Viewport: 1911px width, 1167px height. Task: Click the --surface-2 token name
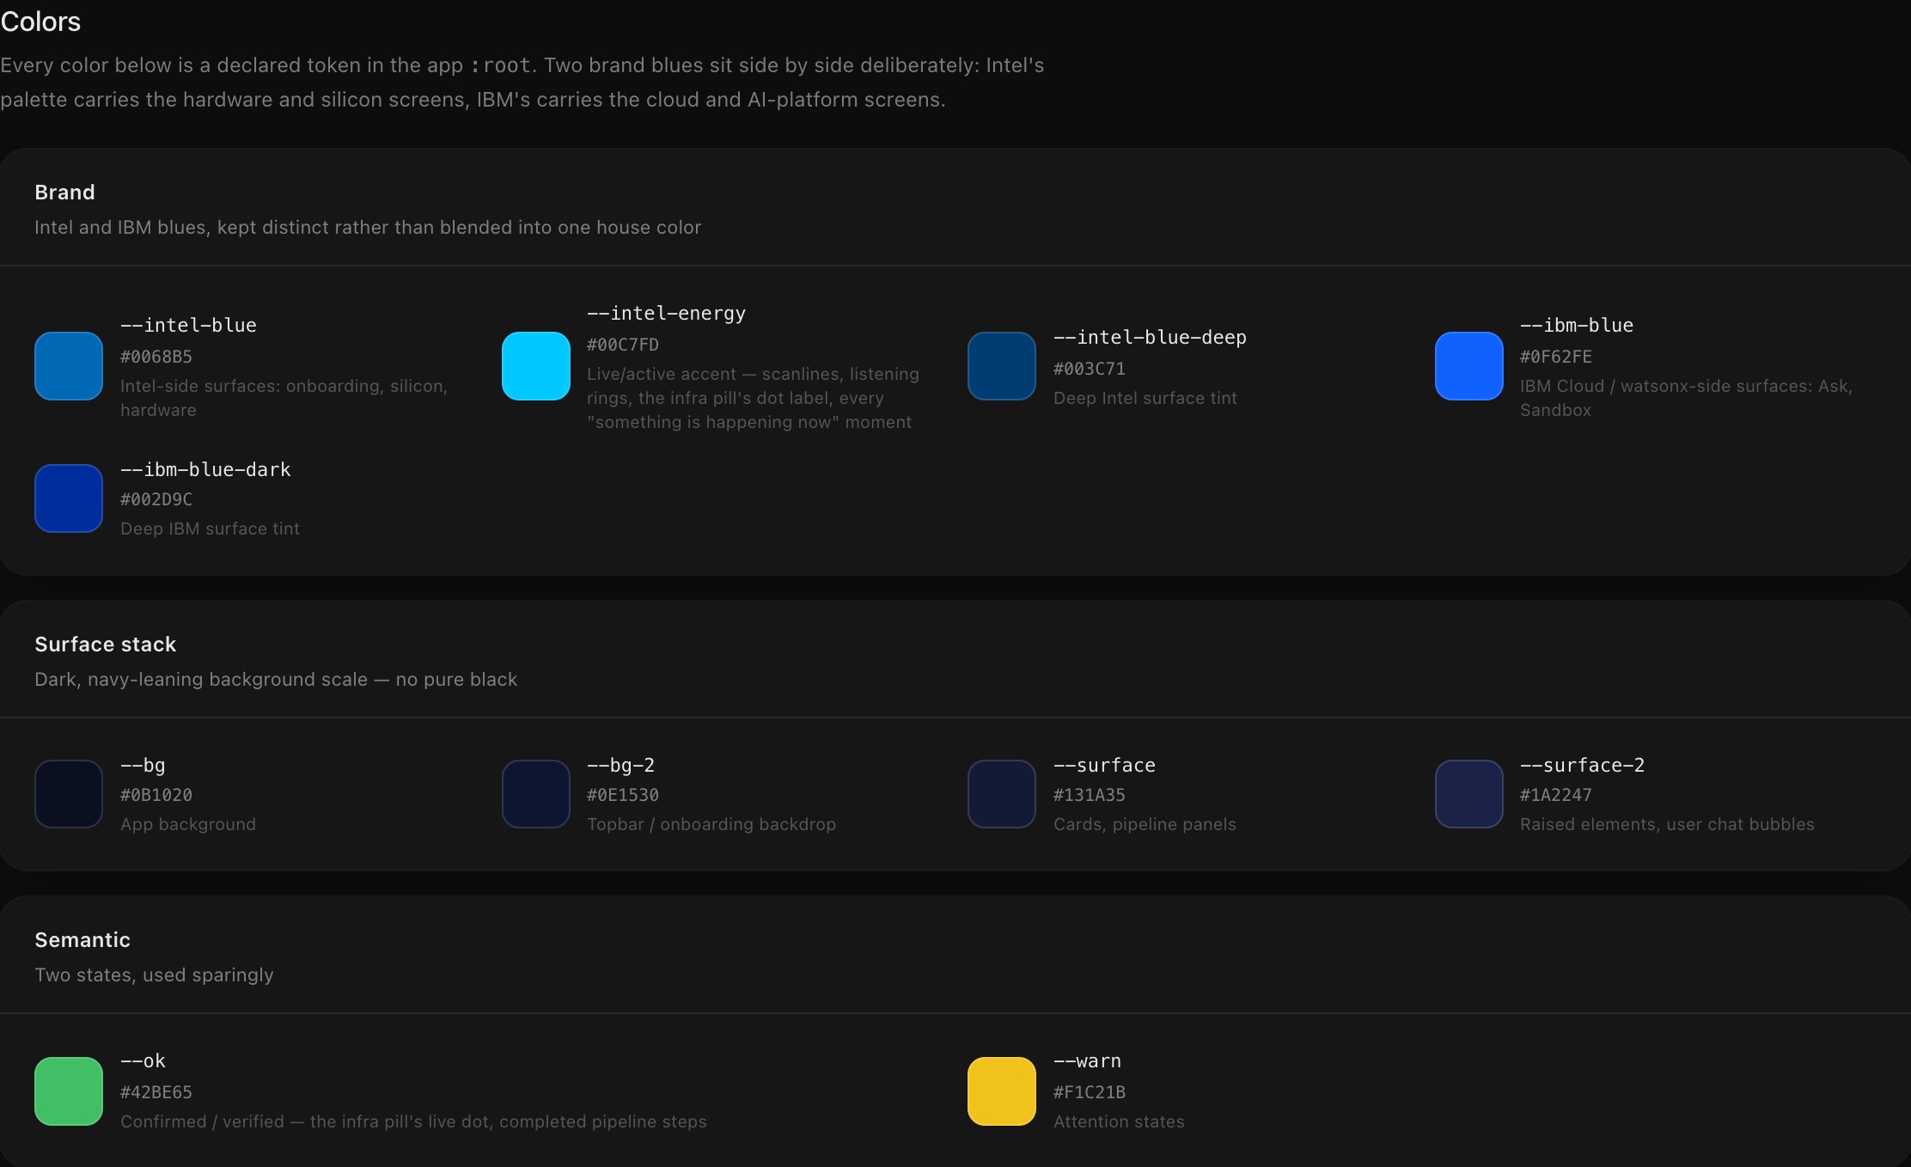coord(1582,765)
